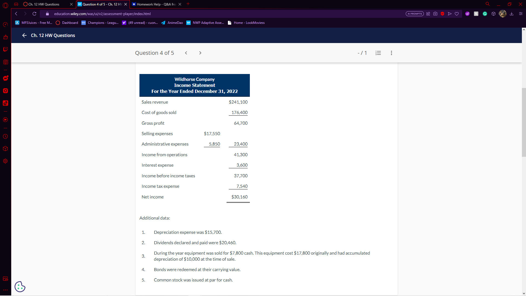The height and width of the screenshot is (296, 526).
Task: Open a new tab with plus button
Action: (188, 4)
